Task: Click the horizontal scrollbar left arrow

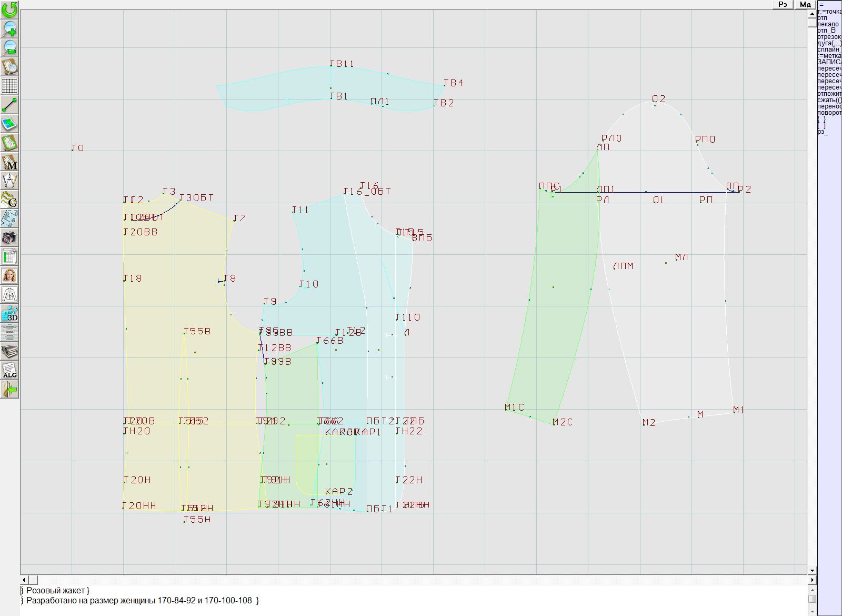Action: tap(24, 580)
